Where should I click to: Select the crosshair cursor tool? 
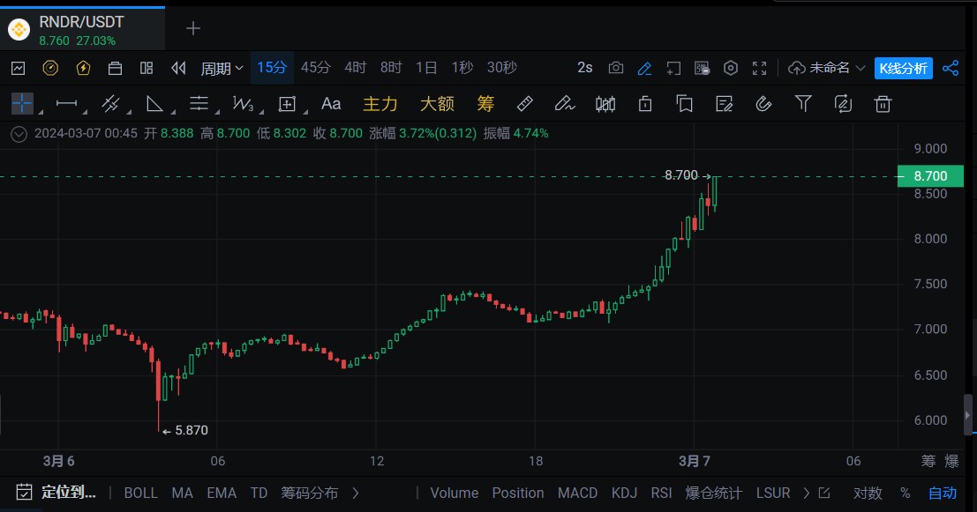coord(22,104)
